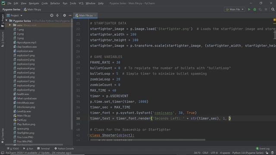Screen dimensions: 276x155
Task: Locate current file in Project tree icon
Action: 52,15
